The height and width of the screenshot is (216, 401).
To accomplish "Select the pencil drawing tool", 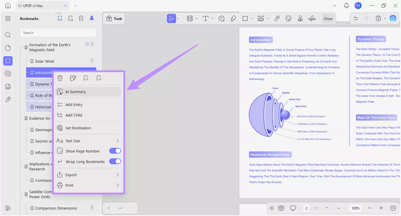I will [x=233, y=18].
